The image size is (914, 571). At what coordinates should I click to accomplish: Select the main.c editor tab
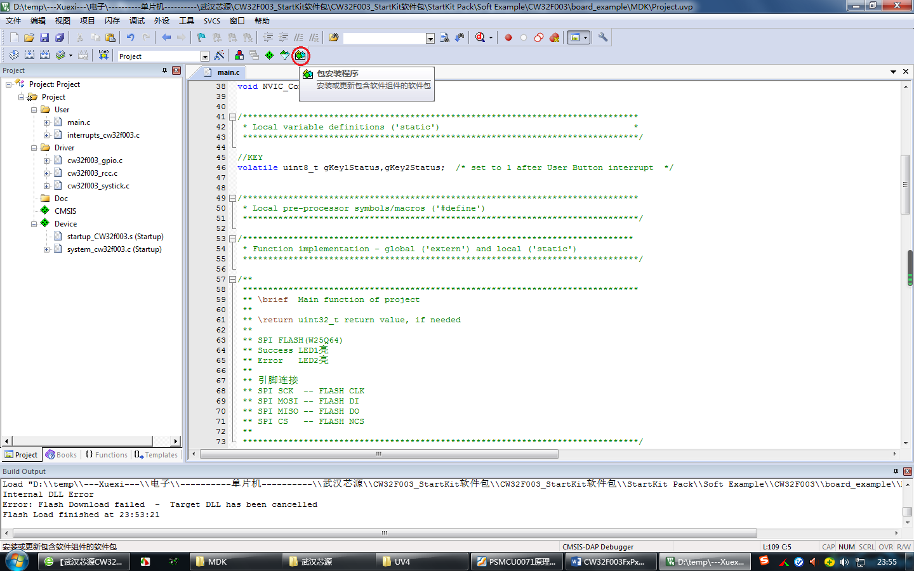tap(223, 72)
